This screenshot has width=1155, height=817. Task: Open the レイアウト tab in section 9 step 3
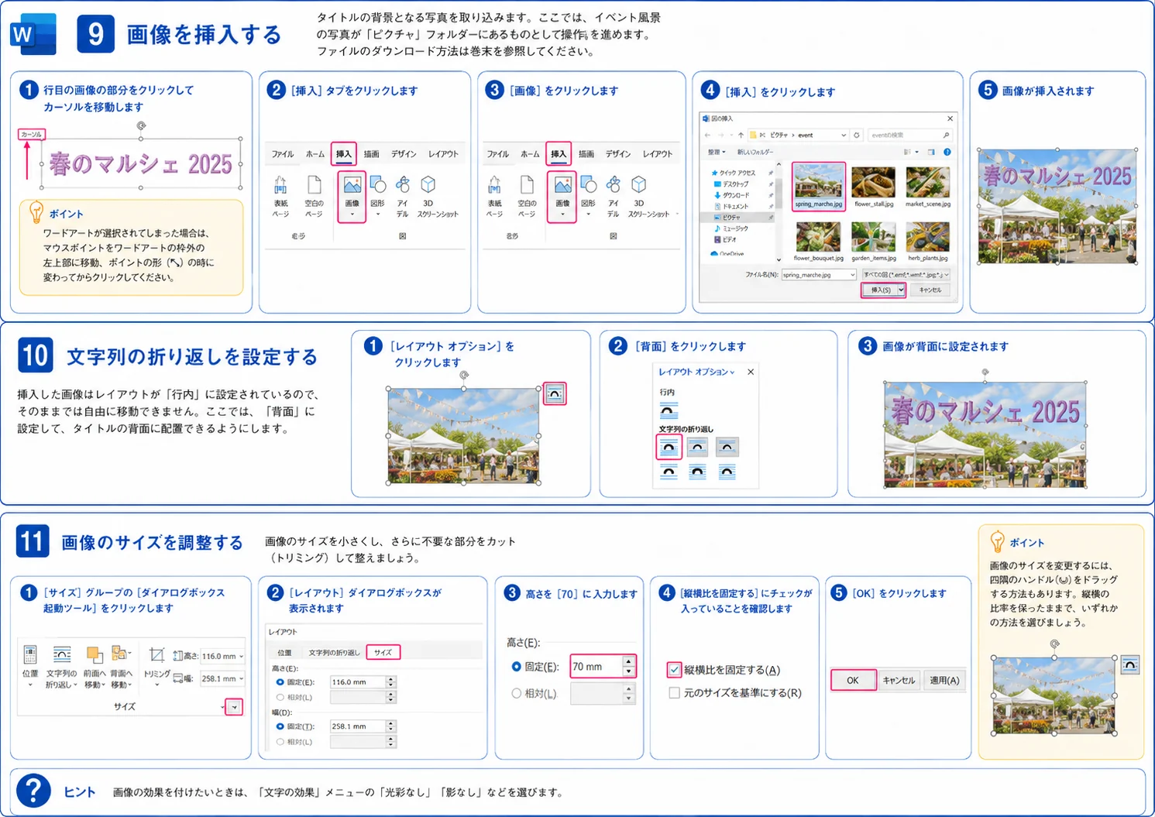pos(658,154)
